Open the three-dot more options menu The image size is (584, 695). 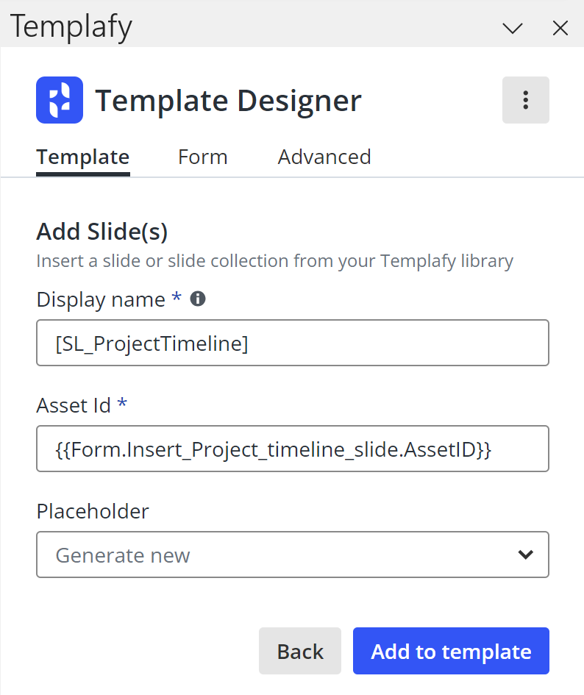[525, 100]
